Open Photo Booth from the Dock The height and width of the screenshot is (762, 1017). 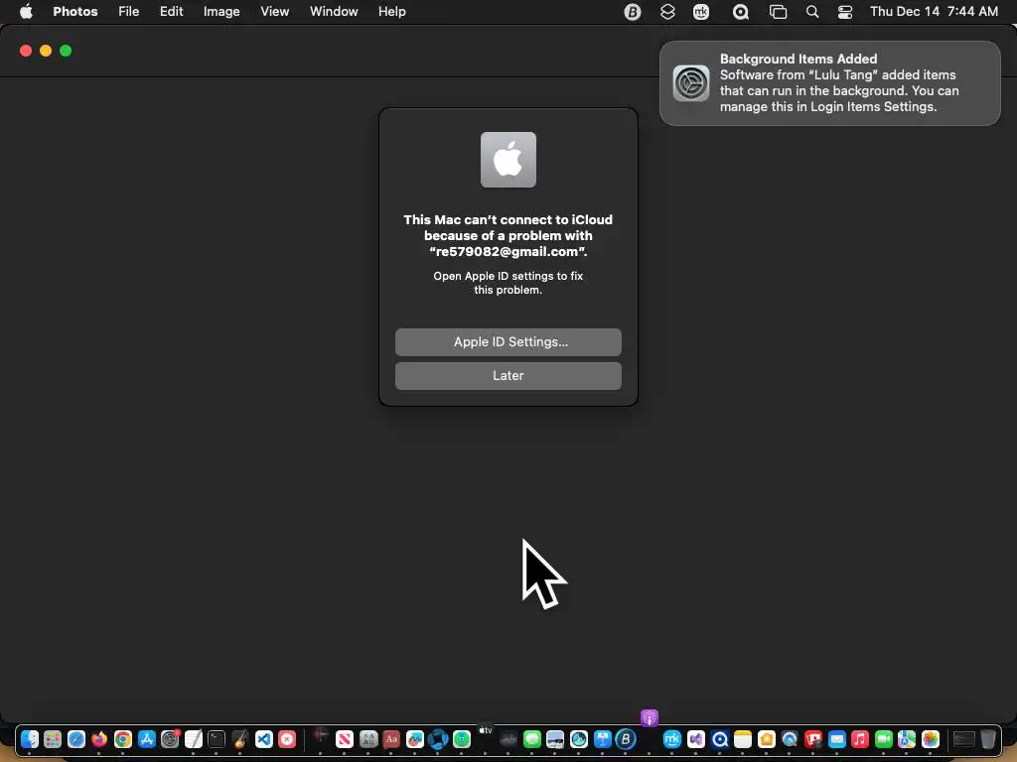point(812,739)
